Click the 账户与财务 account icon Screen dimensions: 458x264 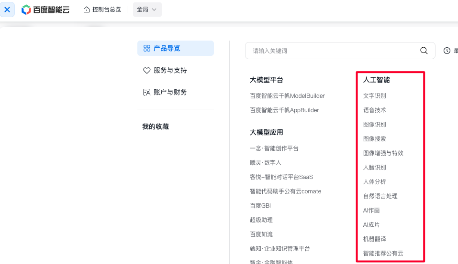point(146,92)
